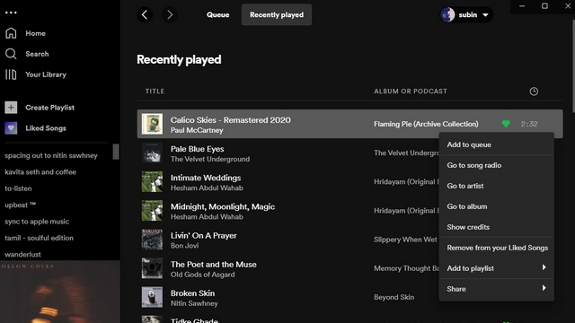
Task: Open the three-dots app menu
Action: [x=11, y=13]
